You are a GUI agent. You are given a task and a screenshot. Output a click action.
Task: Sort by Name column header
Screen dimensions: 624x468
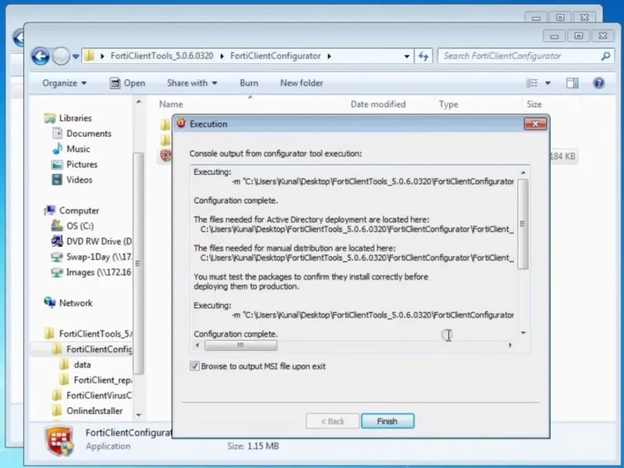pos(171,105)
